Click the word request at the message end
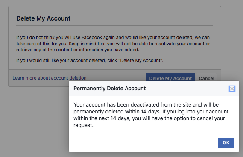Viewport: 243px width, 157px height. pyautogui.click(x=83, y=125)
